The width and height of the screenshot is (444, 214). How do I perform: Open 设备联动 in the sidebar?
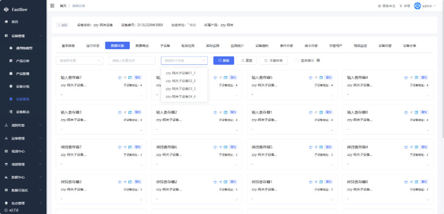point(23,112)
